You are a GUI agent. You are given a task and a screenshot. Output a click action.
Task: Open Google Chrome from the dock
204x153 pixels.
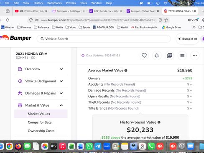pos(9,146)
